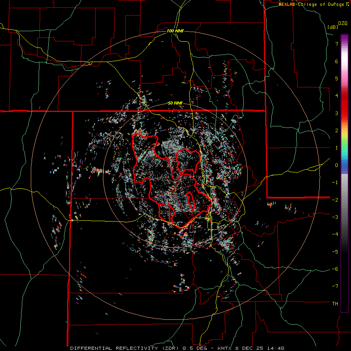Click the 8 DEC 25 date text
The width and height of the screenshot is (351, 351).
pyautogui.click(x=249, y=348)
